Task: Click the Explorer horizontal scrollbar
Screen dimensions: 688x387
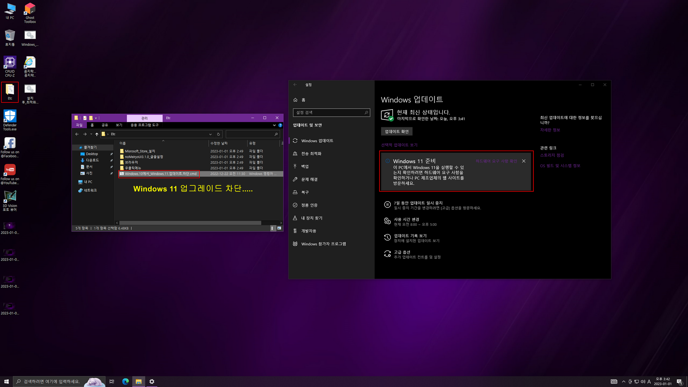Action: [x=191, y=223]
